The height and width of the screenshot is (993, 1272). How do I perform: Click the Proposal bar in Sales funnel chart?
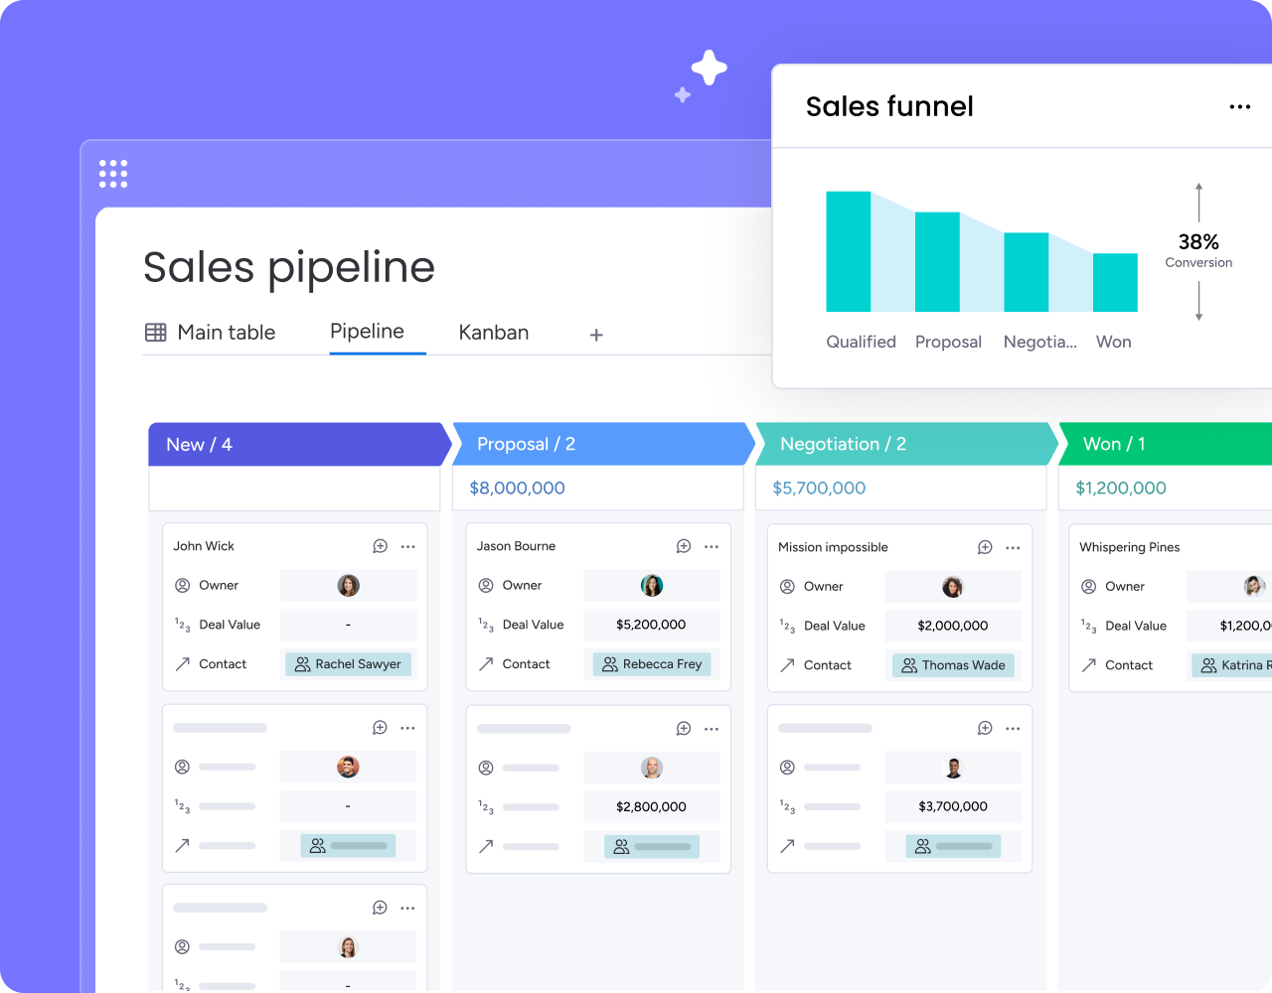tap(937, 262)
